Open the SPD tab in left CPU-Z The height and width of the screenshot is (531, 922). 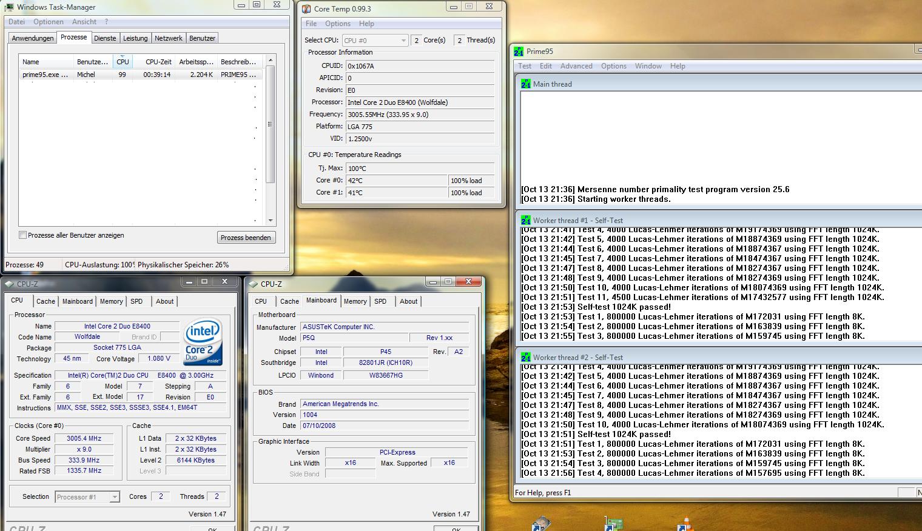click(x=136, y=301)
